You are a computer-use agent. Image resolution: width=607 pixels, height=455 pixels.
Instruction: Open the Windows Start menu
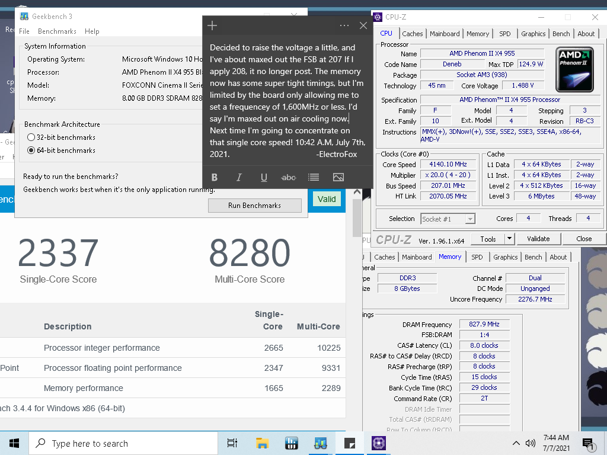tap(14, 443)
